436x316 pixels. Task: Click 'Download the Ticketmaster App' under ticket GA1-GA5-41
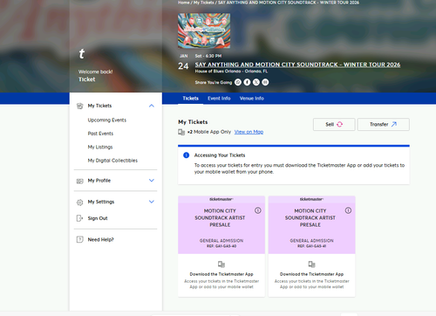pos(311,274)
